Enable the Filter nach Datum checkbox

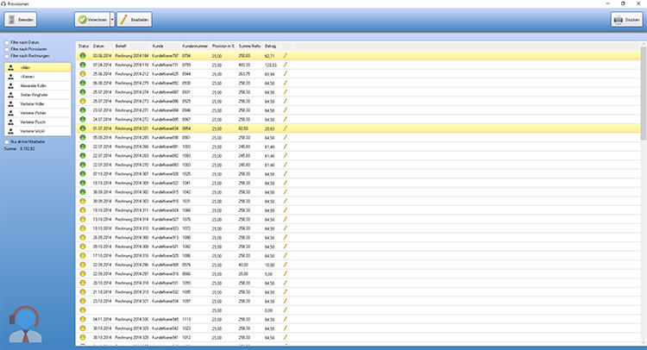(x=7, y=42)
